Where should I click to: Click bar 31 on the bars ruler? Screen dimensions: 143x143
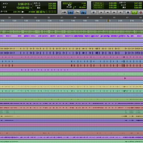pyautogui.click(x=22, y=17)
